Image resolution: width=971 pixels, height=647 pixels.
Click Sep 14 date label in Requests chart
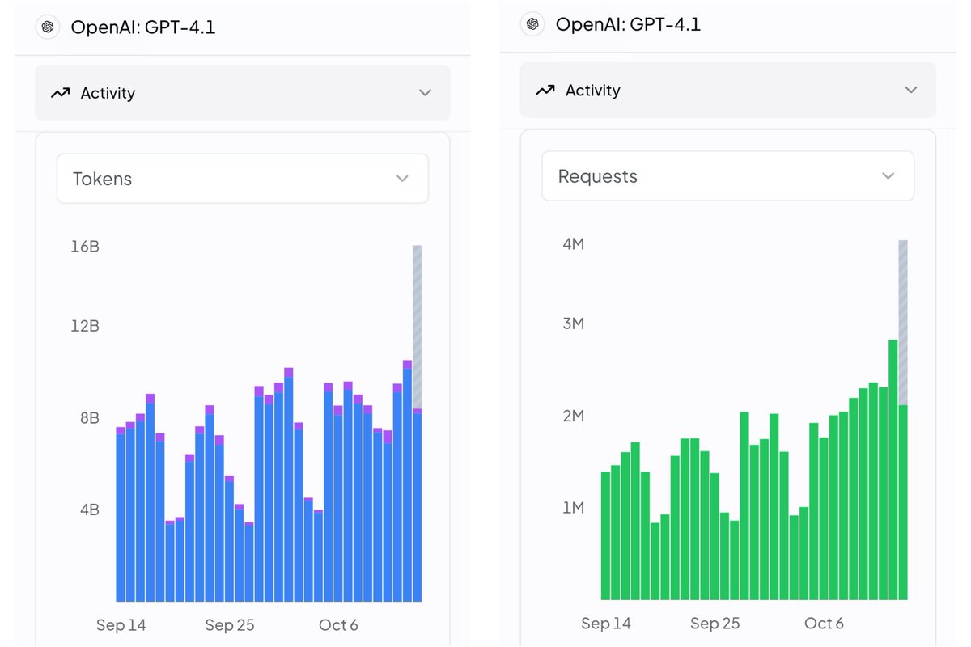click(606, 624)
